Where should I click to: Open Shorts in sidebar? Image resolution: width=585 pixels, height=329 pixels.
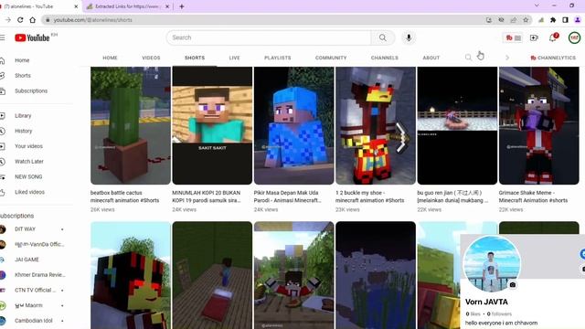[x=22, y=75]
